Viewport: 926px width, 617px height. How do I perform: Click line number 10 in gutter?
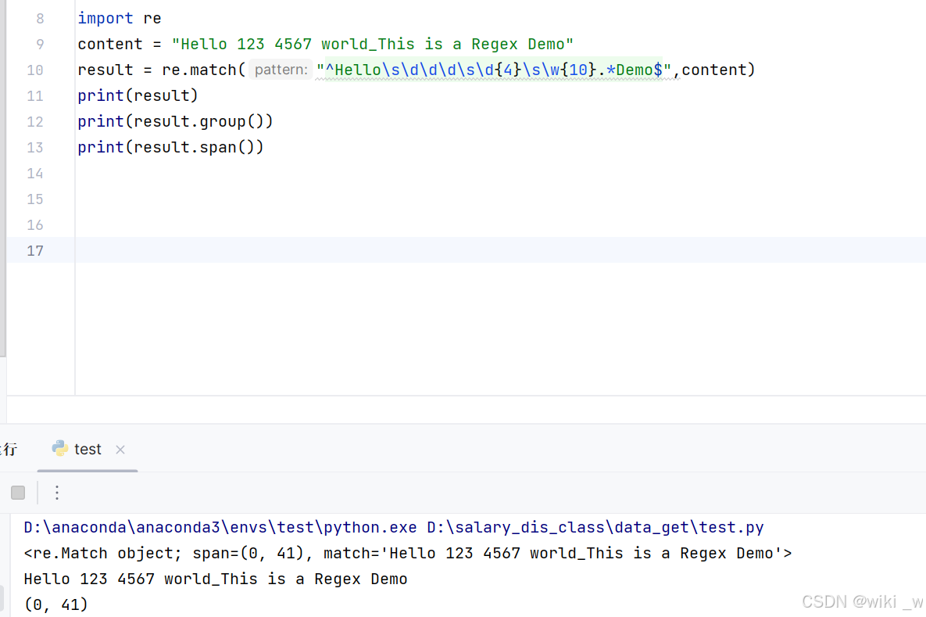35,70
